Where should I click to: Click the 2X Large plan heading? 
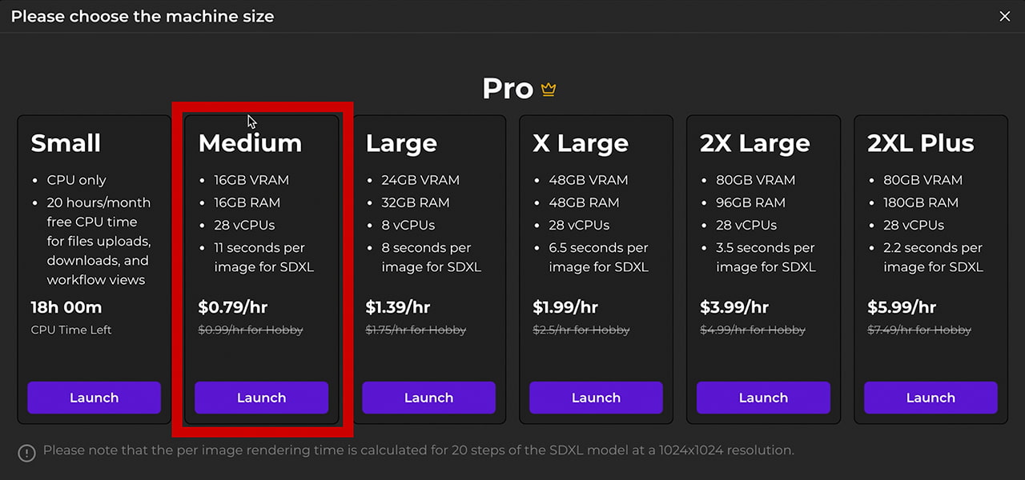click(x=754, y=143)
